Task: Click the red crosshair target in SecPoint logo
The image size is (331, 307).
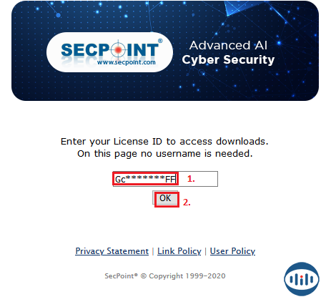Action: coord(118,50)
